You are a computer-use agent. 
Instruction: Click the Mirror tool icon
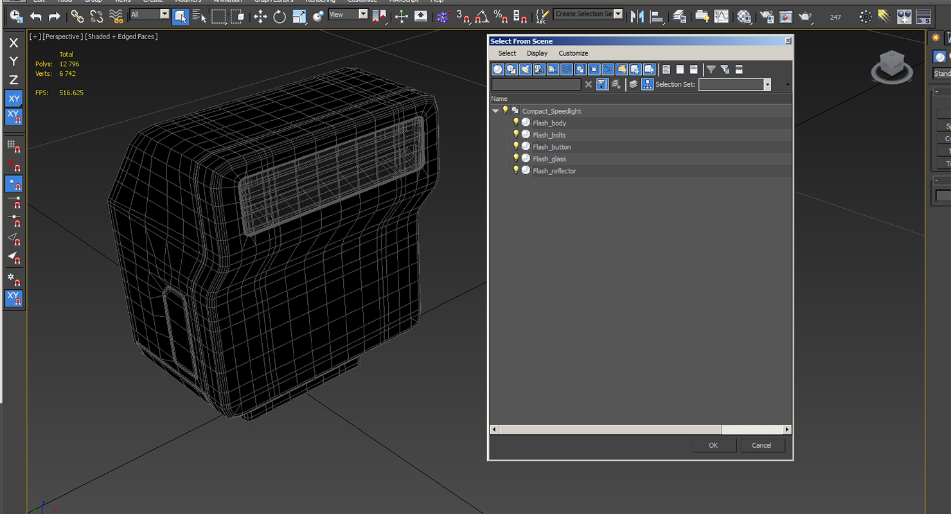point(637,16)
